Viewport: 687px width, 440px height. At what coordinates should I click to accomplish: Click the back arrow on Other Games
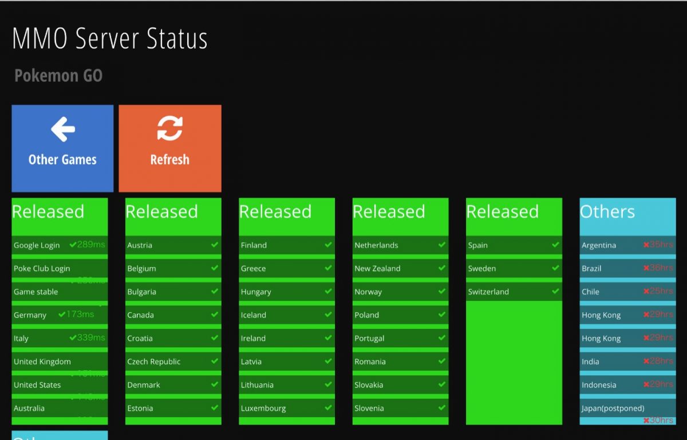tap(62, 129)
